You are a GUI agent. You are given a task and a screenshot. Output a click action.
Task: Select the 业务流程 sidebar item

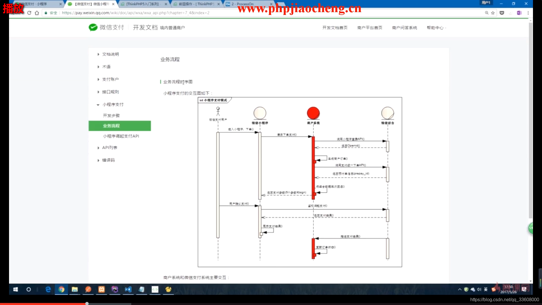[120, 126]
